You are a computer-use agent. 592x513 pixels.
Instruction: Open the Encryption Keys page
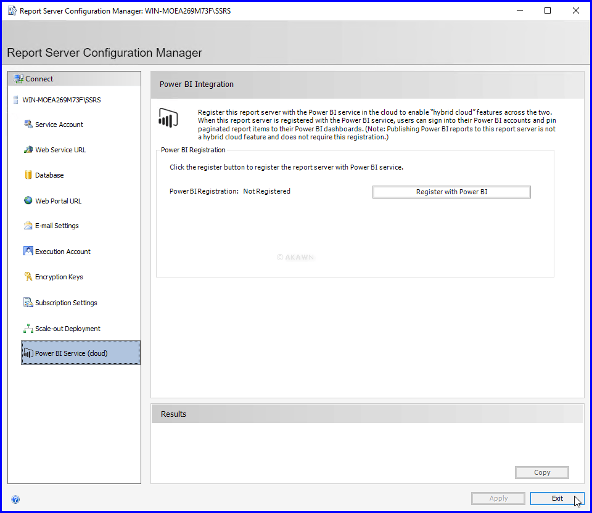(59, 277)
